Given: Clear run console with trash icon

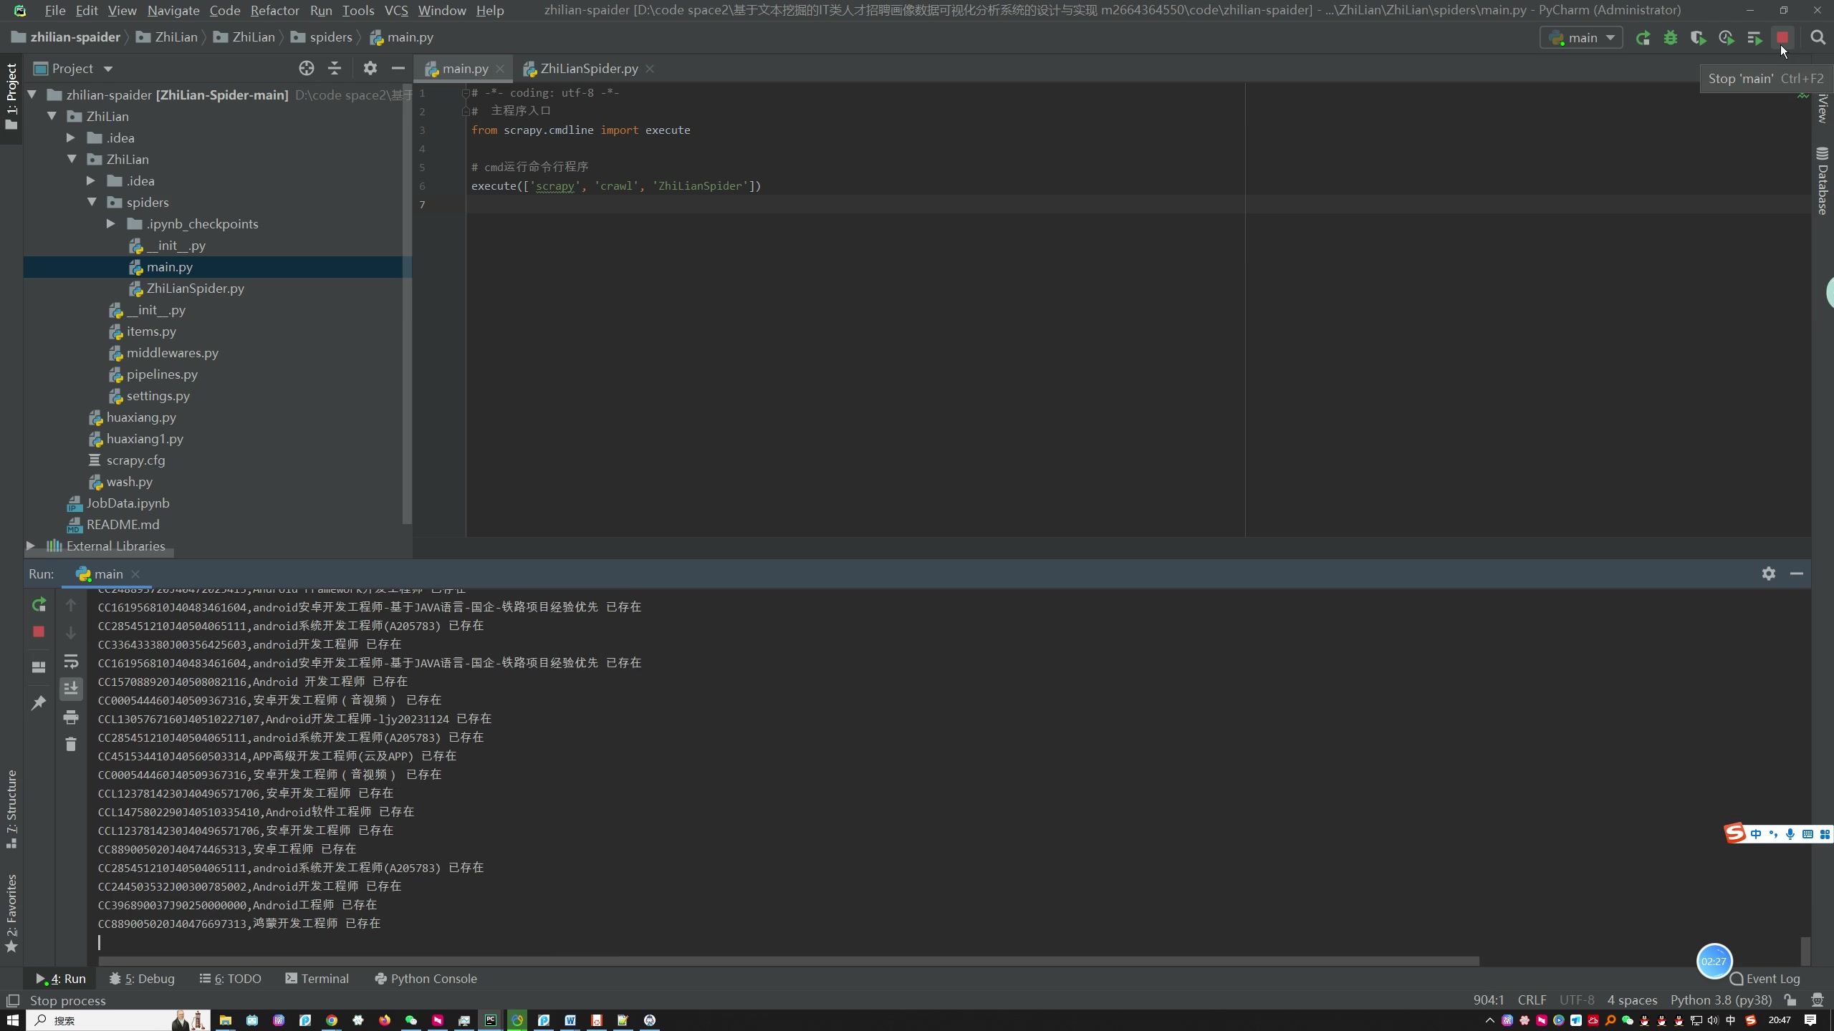Looking at the screenshot, I should pyautogui.click(x=71, y=745).
